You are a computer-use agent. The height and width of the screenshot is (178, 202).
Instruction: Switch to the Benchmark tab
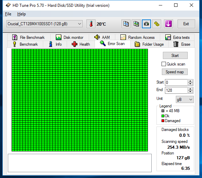point(25,44)
